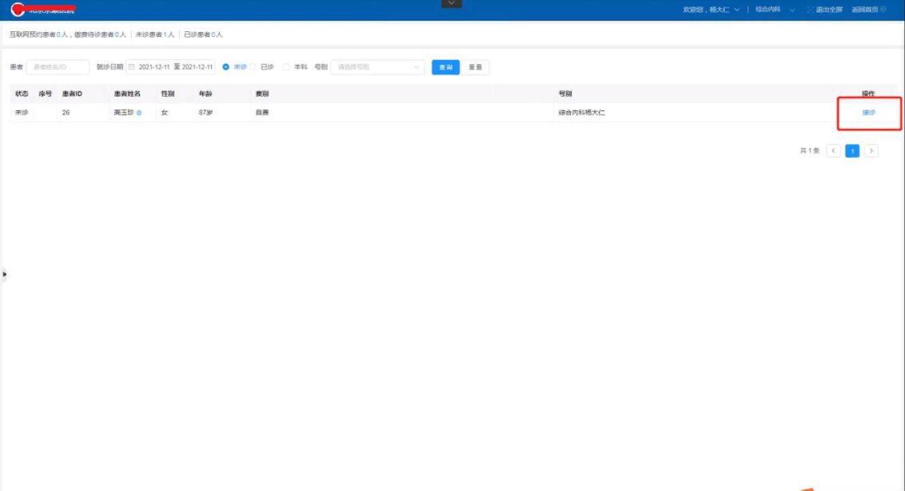Click the 号别 column header
This screenshot has height=491, width=905.
[565, 93]
